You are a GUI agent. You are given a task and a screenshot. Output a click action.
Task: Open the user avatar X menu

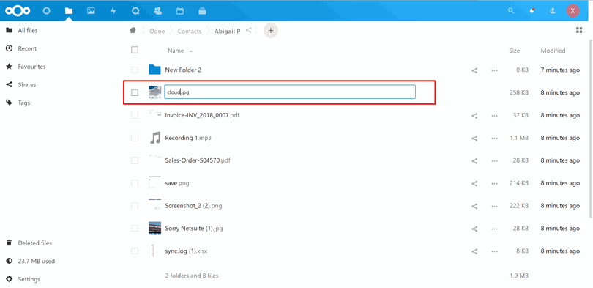pyautogui.click(x=573, y=10)
